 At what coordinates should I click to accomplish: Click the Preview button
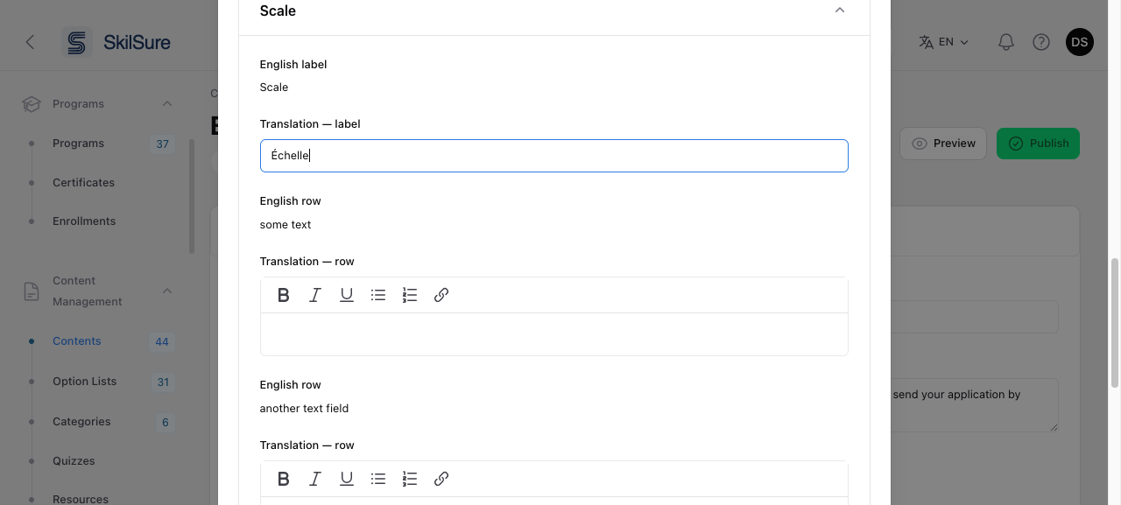[x=943, y=144]
